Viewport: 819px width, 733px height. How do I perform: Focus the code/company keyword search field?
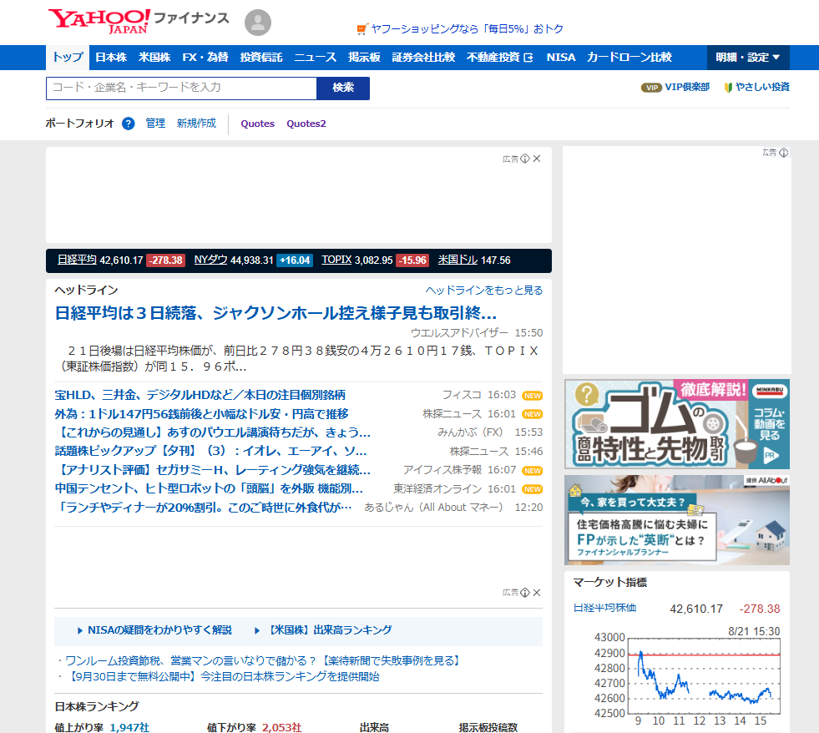(181, 88)
